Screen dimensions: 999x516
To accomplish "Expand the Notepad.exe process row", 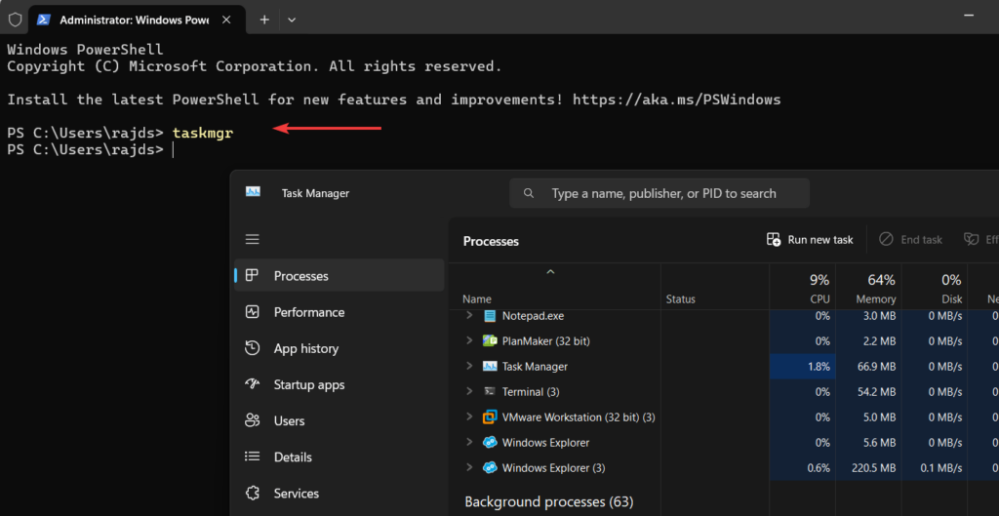I will [469, 316].
